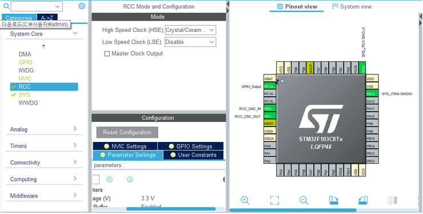Select the PD1 RCC_OSC_OUT pin
This screenshot has width=423, height=214.
(x=270, y=116)
